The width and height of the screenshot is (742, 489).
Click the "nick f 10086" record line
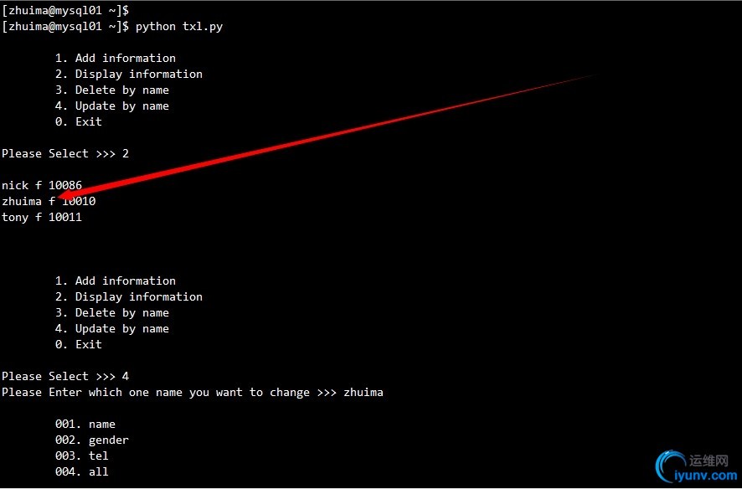[42, 185]
